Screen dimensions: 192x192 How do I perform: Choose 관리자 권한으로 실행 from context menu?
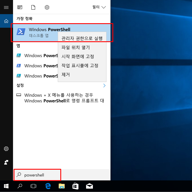click(x=82, y=38)
